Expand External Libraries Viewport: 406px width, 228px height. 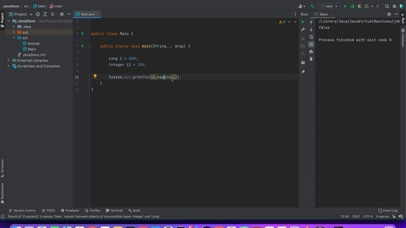(x=8, y=61)
